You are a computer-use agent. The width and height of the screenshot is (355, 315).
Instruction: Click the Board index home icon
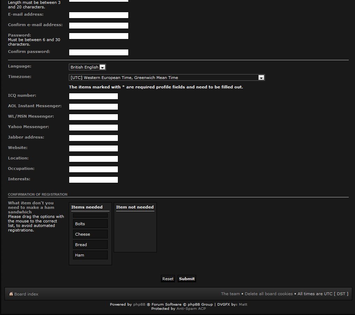pyautogui.click(x=11, y=294)
